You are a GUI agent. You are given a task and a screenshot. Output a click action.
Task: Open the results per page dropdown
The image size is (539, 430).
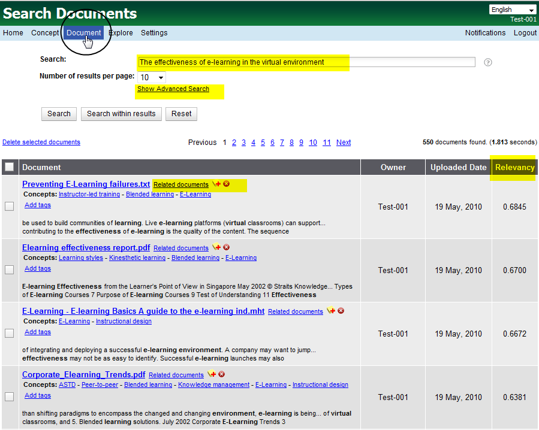click(x=152, y=77)
